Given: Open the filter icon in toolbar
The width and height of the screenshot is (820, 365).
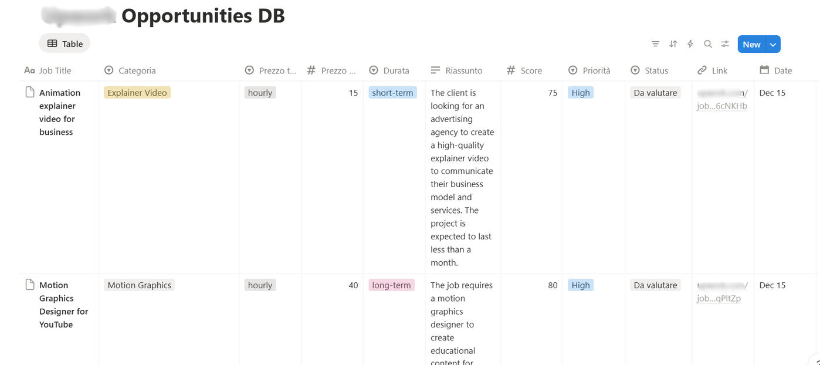Looking at the screenshot, I should (x=655, y=44).
